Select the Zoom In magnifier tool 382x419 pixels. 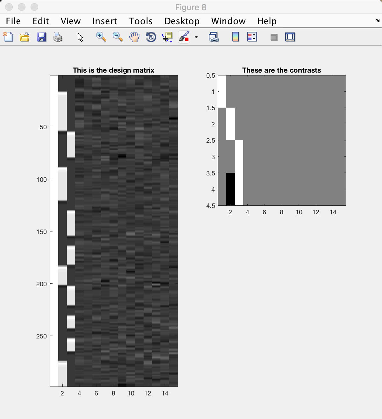pos(101,37)
